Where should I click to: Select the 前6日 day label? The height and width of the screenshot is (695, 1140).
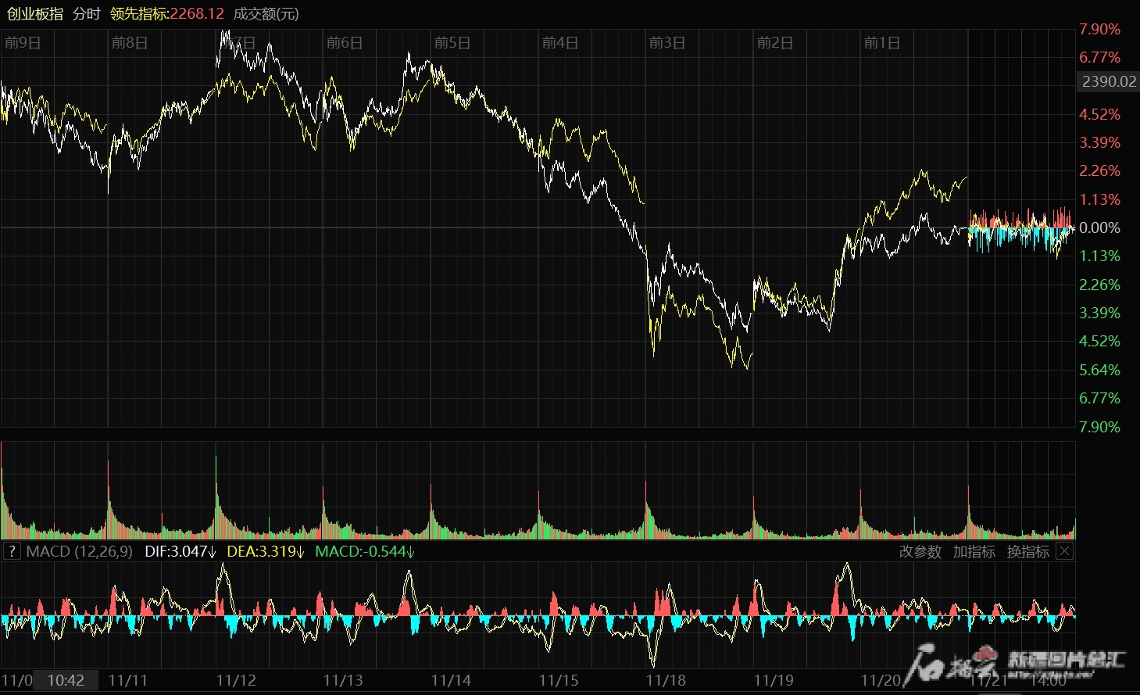pos(345,42)
